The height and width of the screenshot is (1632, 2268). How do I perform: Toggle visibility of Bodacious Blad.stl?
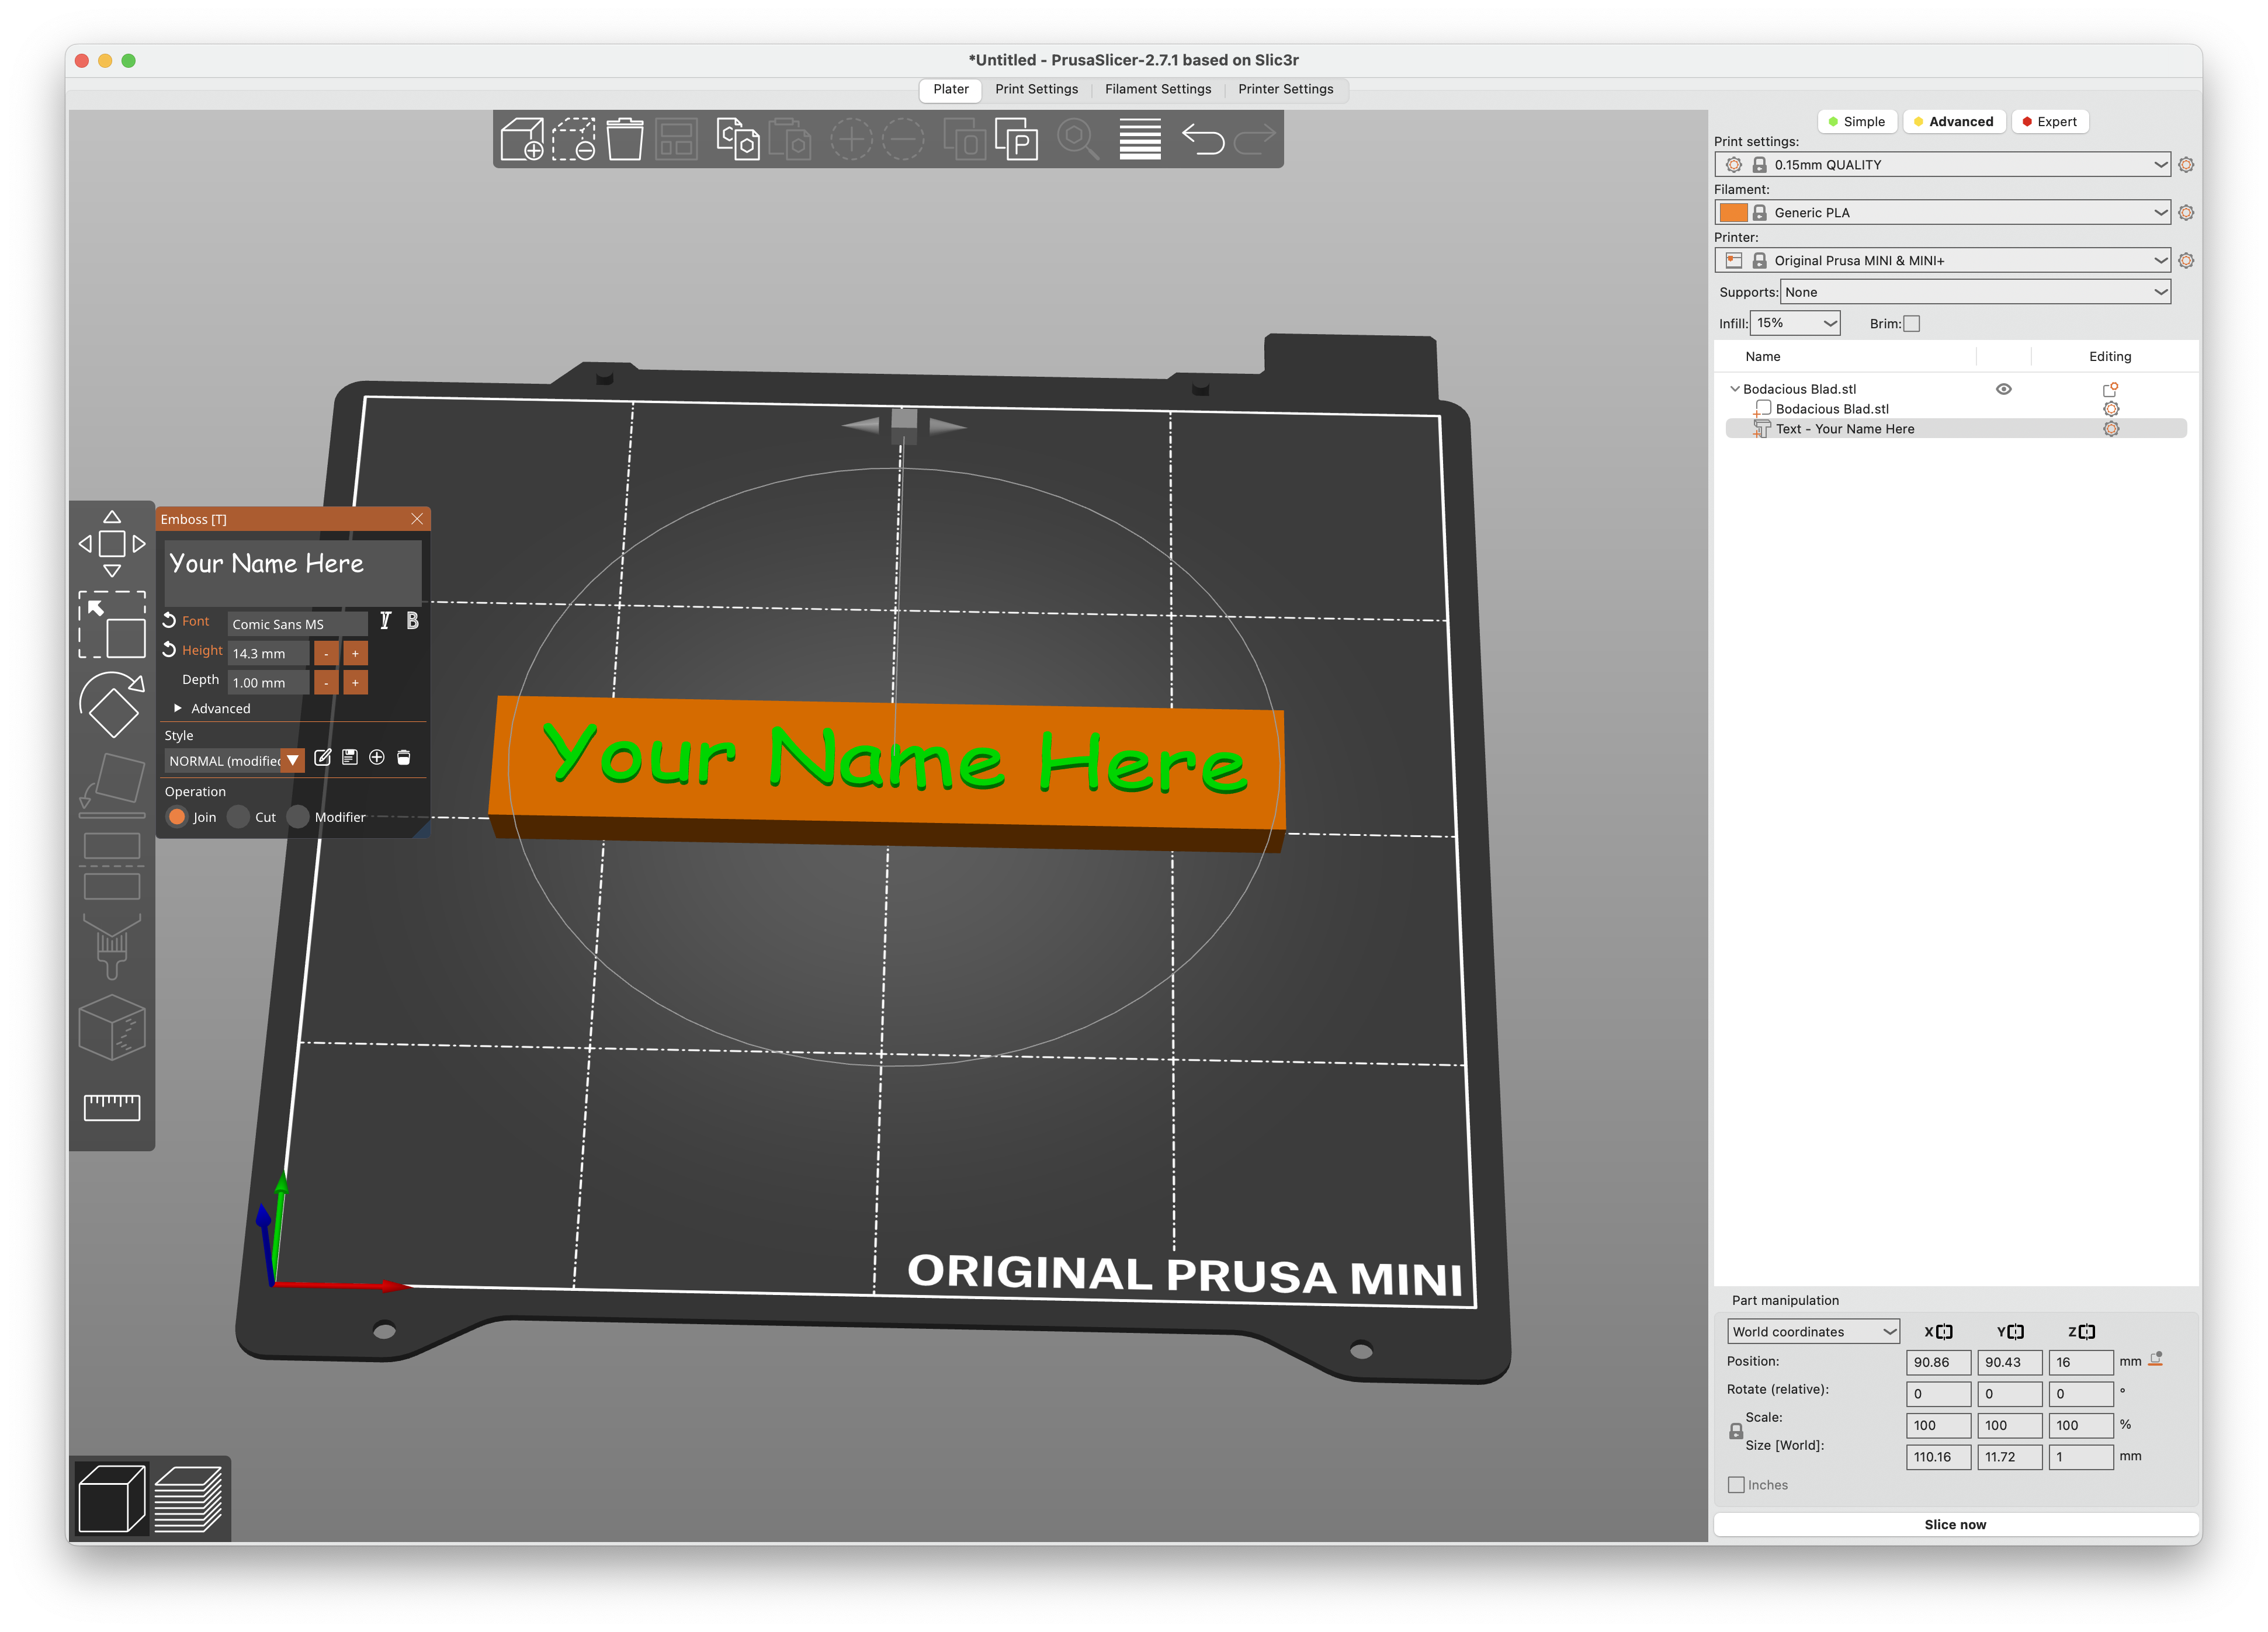pos(2003,389)
